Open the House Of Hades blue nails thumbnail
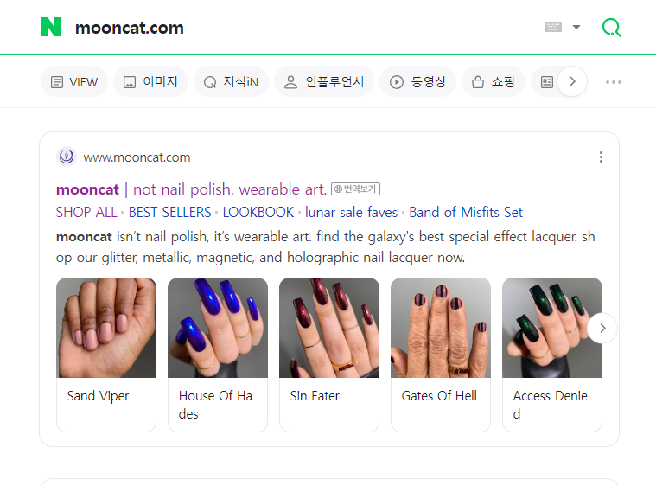This screenshot has width=656, height=486. (x=218, y=328)
